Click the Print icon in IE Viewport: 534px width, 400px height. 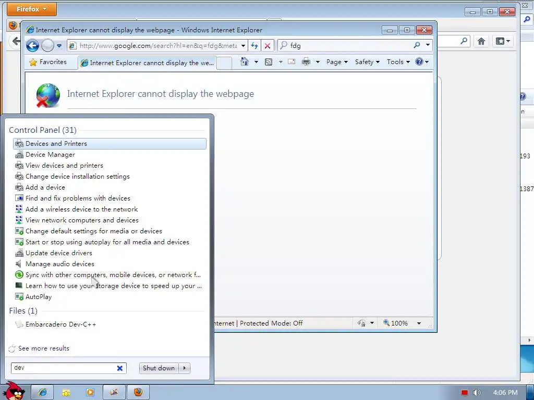click(x=306, y=62)
